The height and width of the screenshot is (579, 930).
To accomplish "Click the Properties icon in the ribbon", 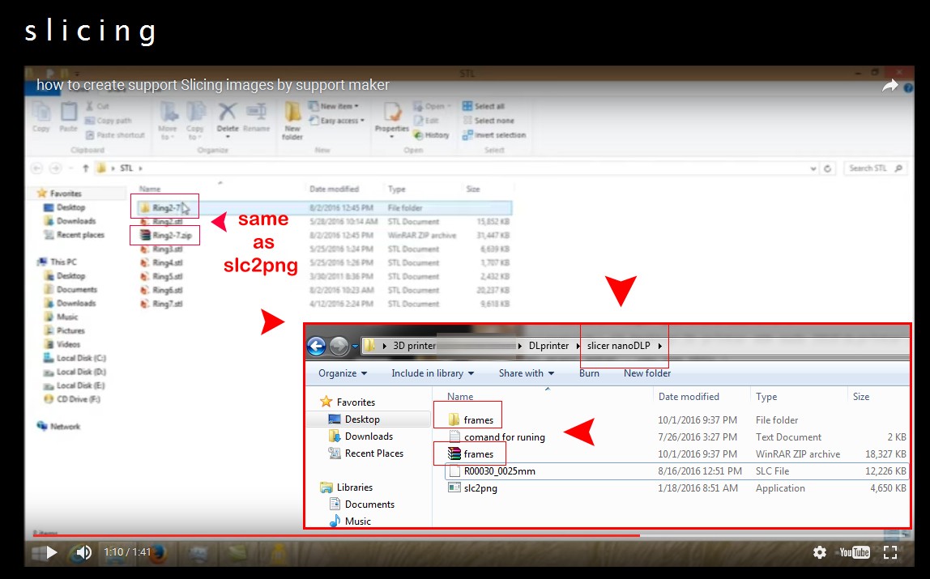I will click(391, 113).
